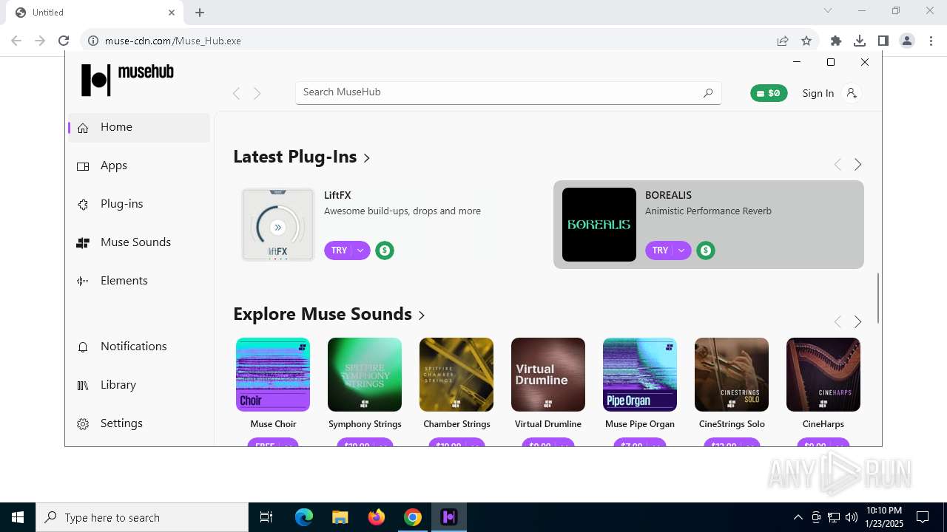
Task: Click into the Search MuseHub field
Action: pos(508,92)
